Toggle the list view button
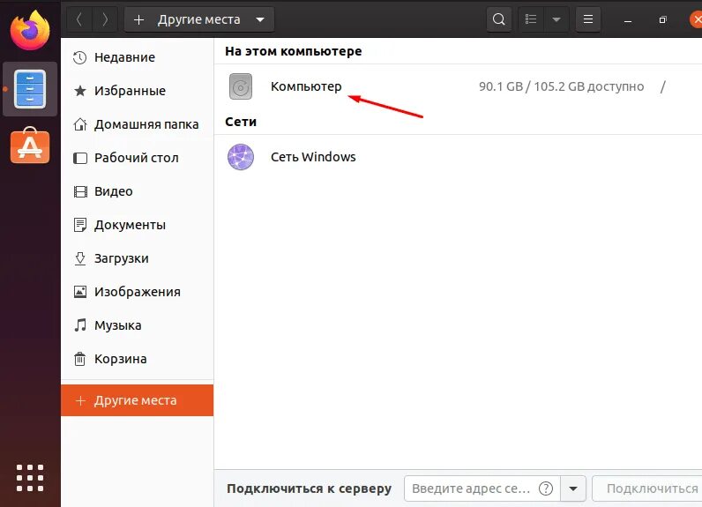Viewport: 702px width, 507px height. pyautogui.click(x=531, y=19)
